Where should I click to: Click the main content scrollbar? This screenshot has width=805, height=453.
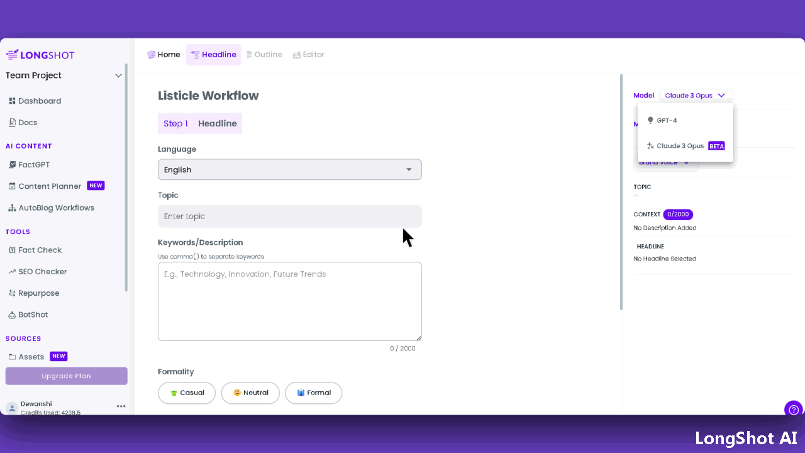[x=621, y=192]
